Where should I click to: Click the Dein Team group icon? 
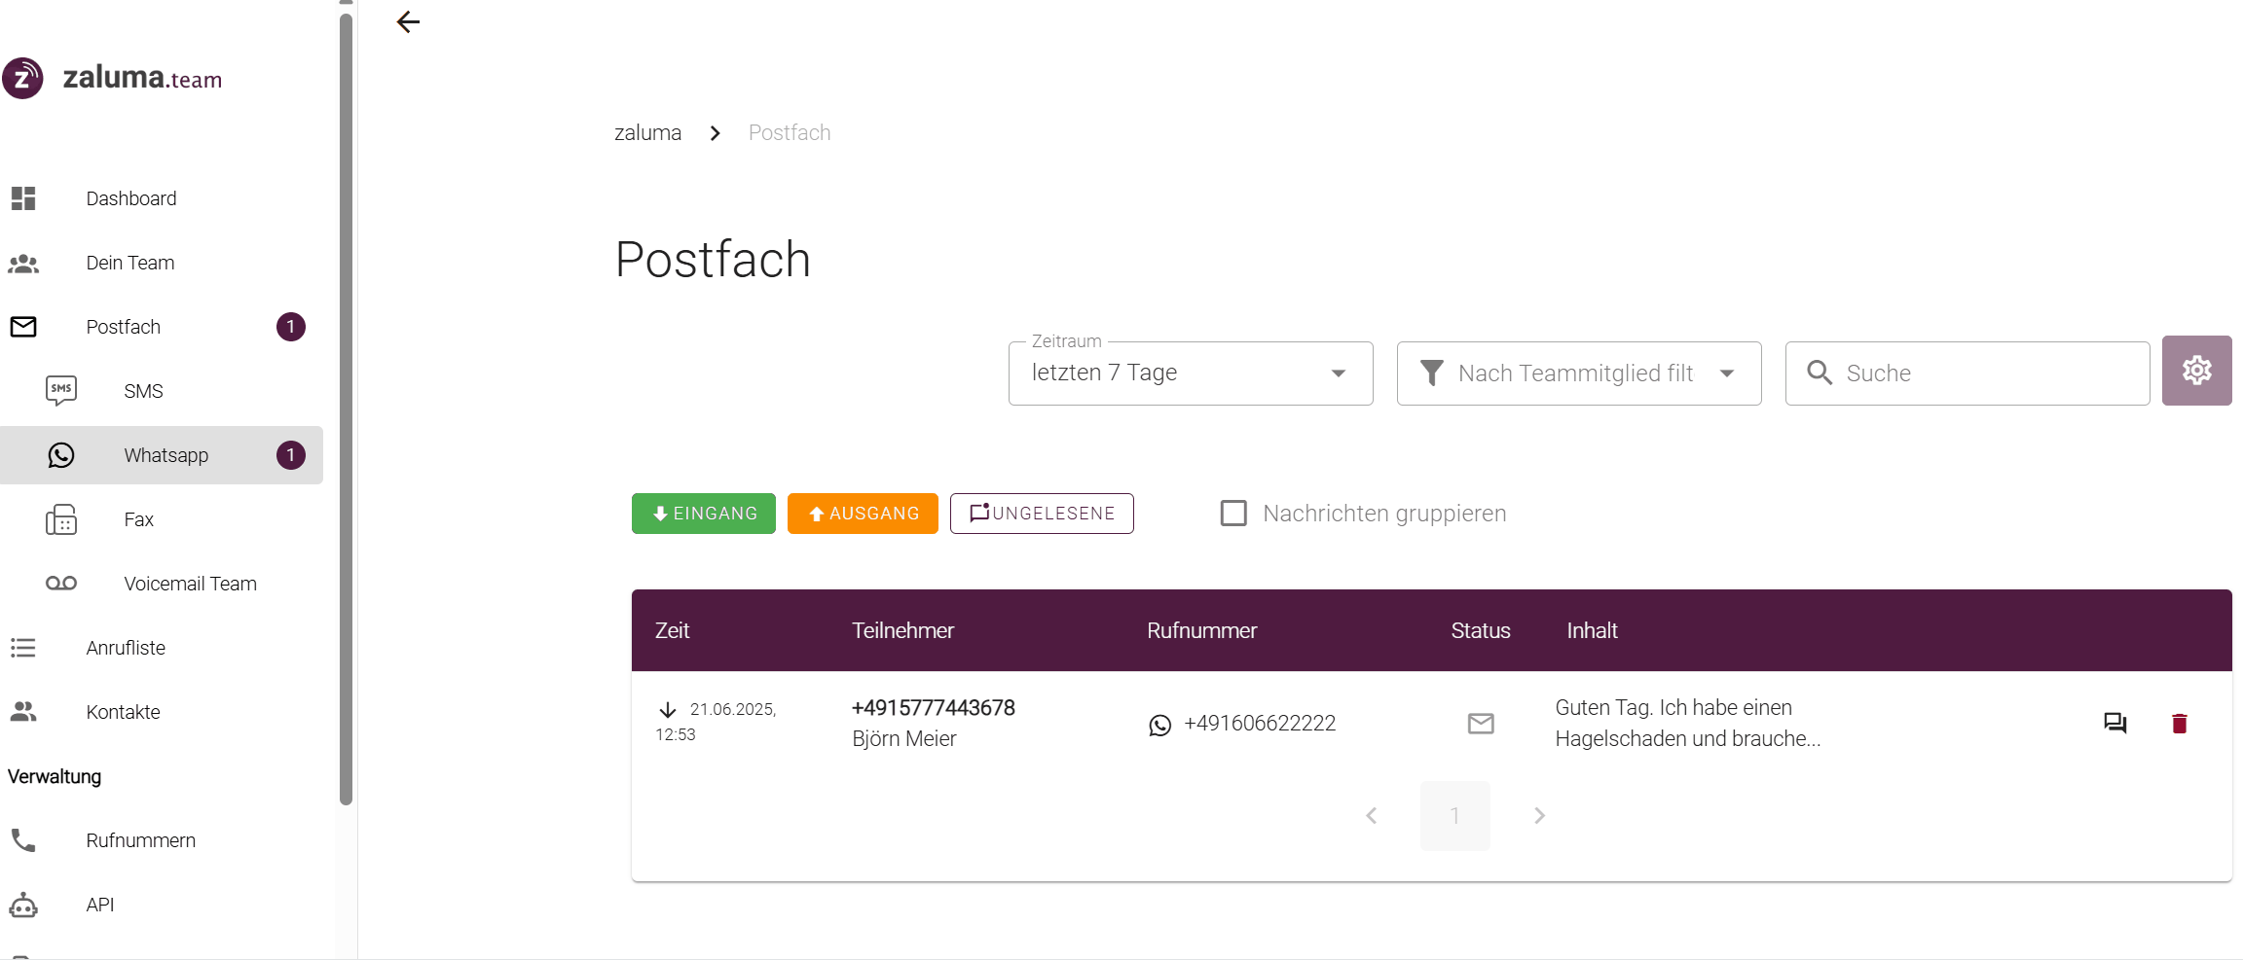[x=23, y=263]
